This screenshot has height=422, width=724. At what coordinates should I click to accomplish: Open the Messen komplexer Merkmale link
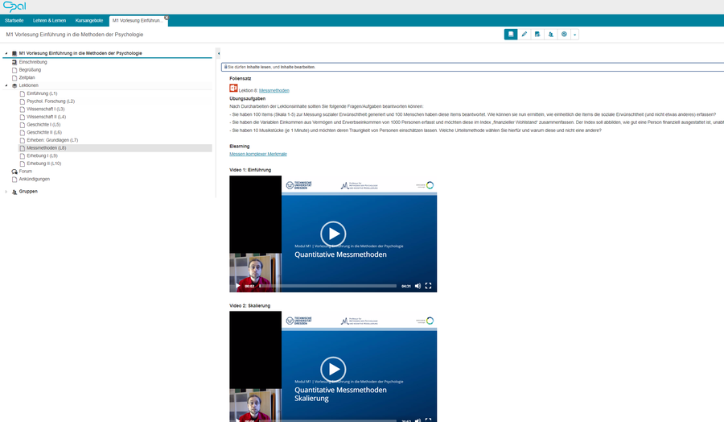point(258,154)
